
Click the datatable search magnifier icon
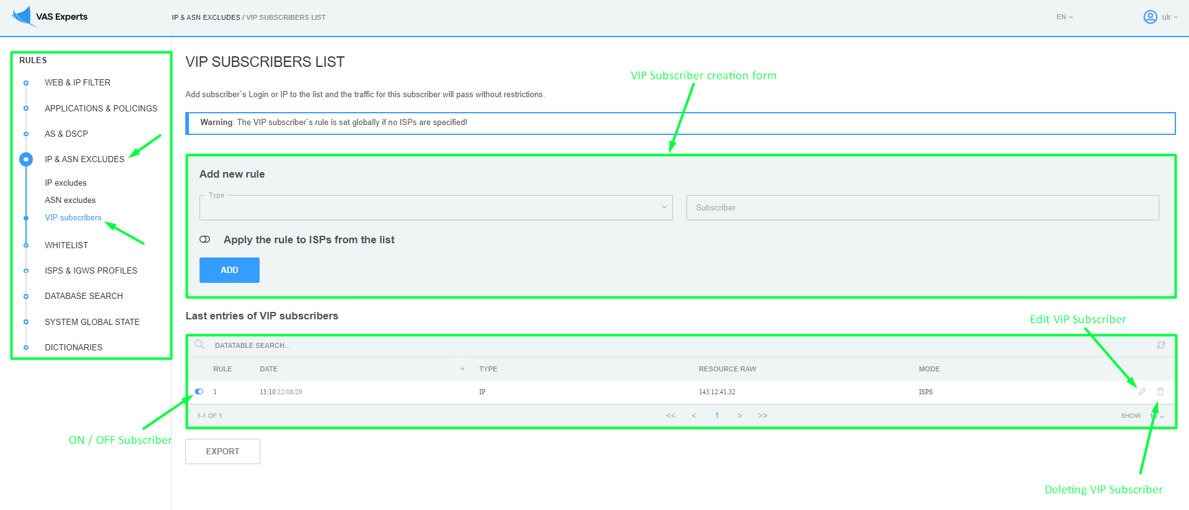(200, 345)
